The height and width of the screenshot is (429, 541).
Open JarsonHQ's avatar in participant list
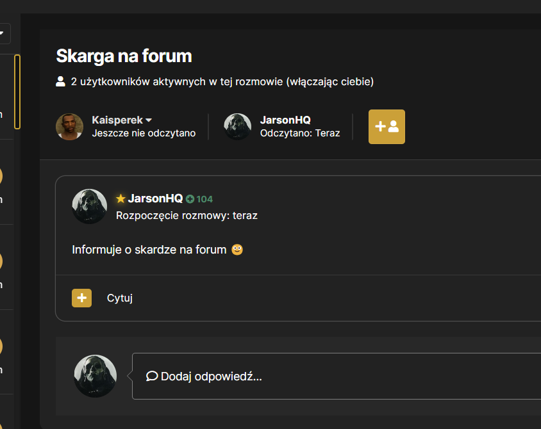point(237,127)
